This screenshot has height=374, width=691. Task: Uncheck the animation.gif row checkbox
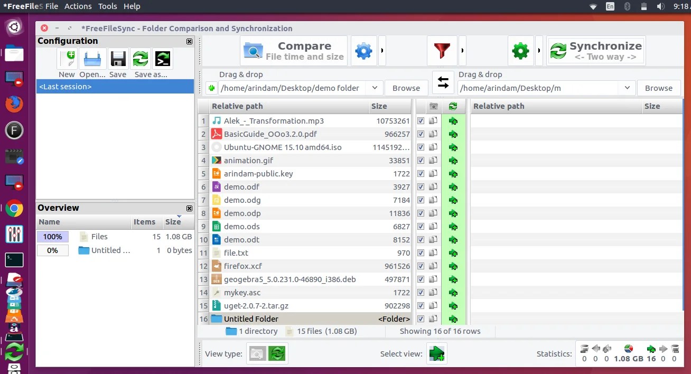(421, 160)
